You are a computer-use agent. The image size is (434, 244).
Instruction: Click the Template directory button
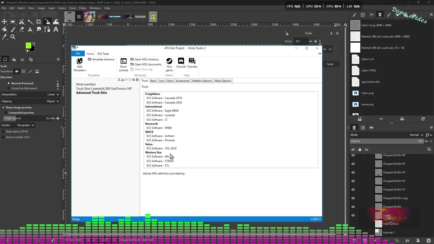(101, 59)
